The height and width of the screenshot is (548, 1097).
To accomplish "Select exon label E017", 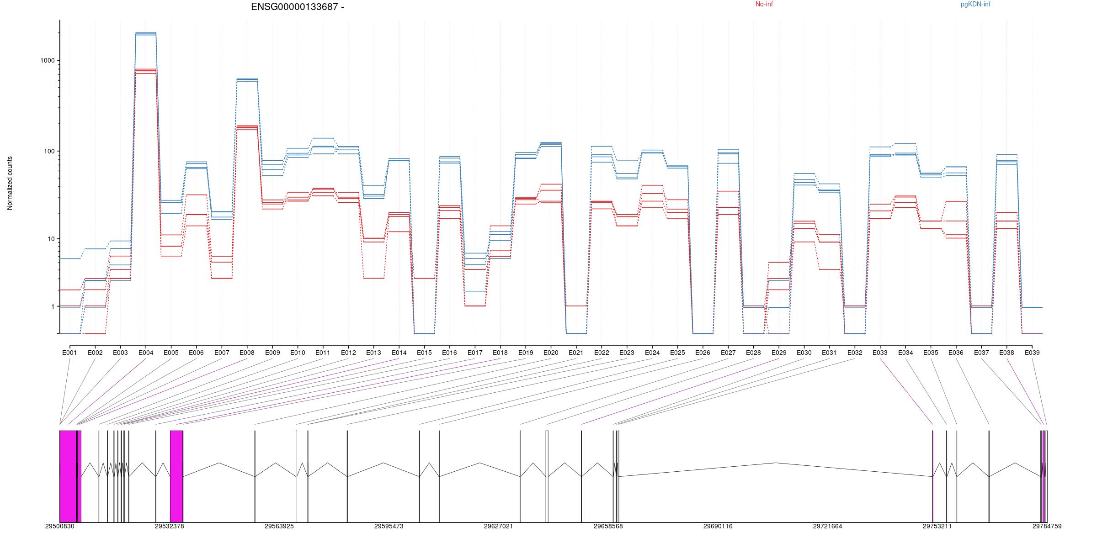I will tap(475, 353).
